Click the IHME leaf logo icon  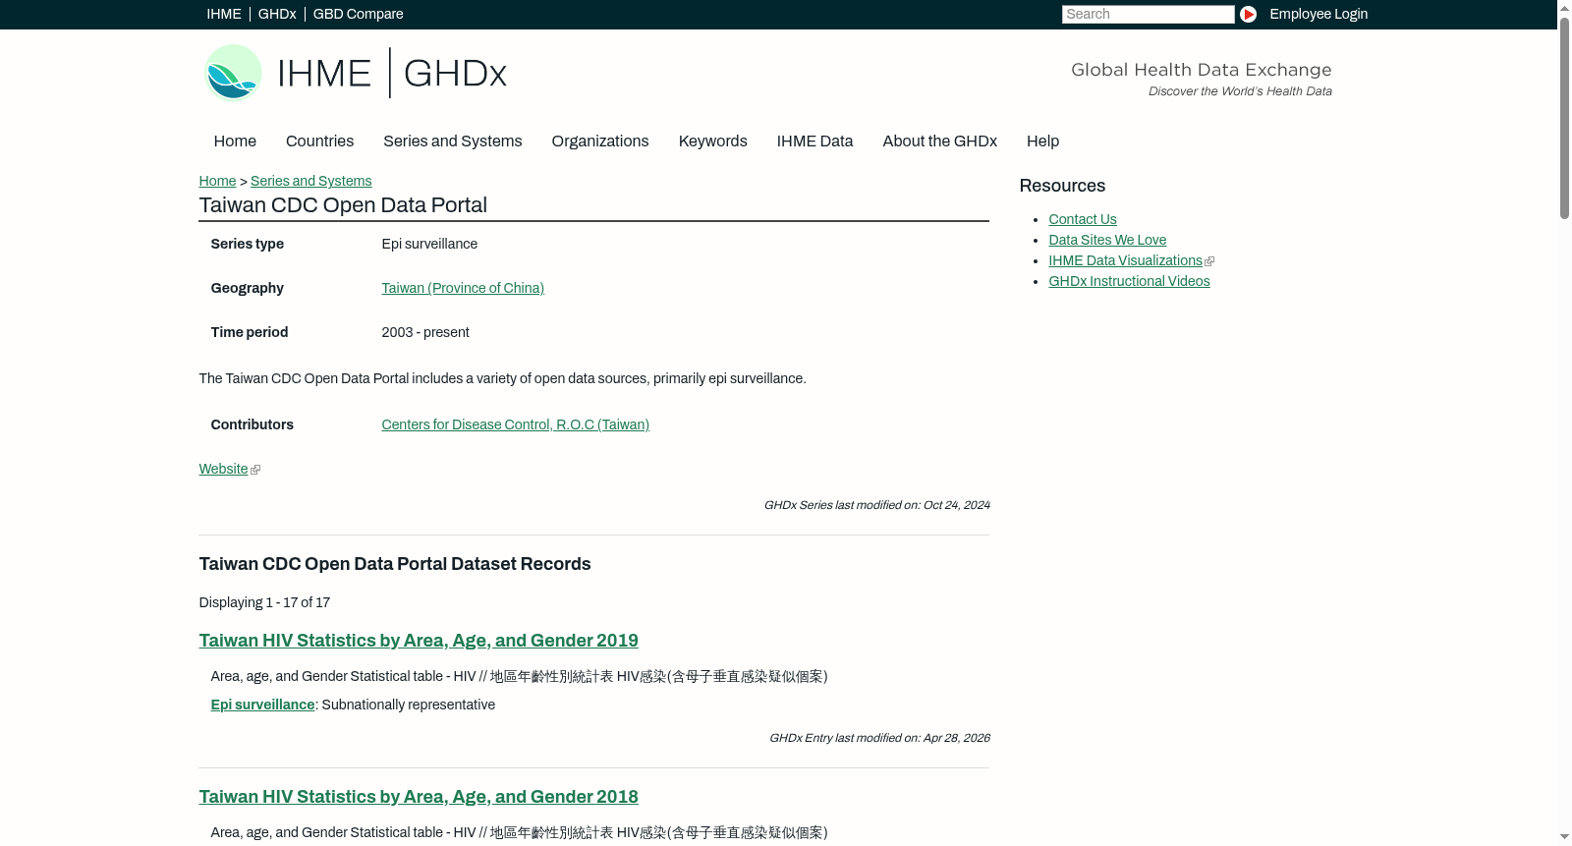233,73
